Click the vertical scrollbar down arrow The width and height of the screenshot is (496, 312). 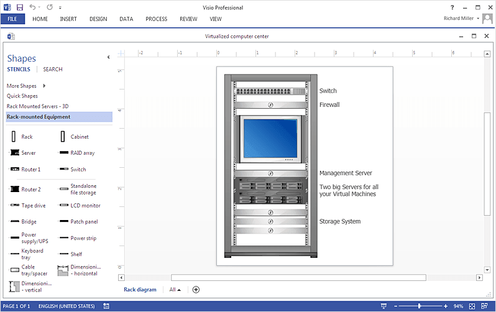[x=487, y=270]
